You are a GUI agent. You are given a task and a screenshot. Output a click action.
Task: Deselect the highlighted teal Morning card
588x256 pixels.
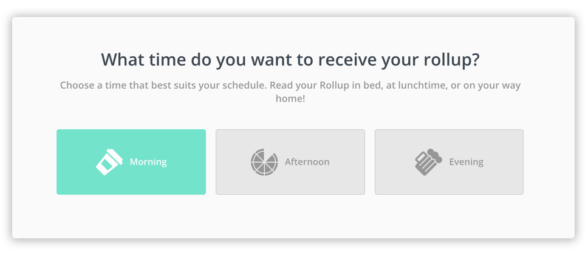[x=131, y=162]
